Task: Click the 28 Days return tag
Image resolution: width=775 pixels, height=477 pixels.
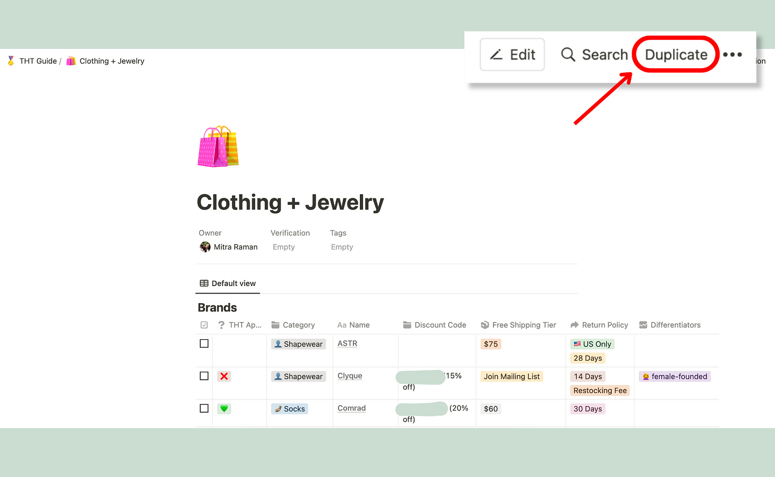Action: coord(588,358)
